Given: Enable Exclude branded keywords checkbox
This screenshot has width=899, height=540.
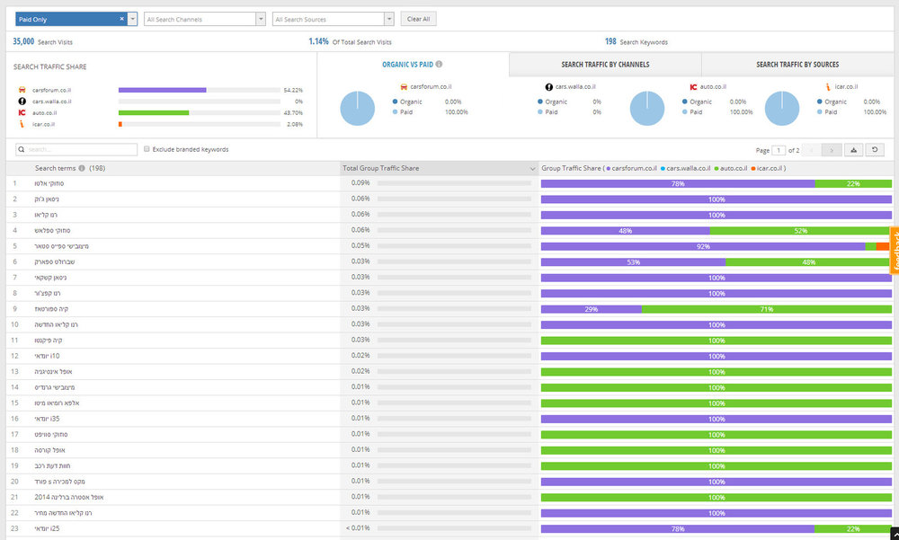Looking at the screenshot, I should (x=147, y=149).
